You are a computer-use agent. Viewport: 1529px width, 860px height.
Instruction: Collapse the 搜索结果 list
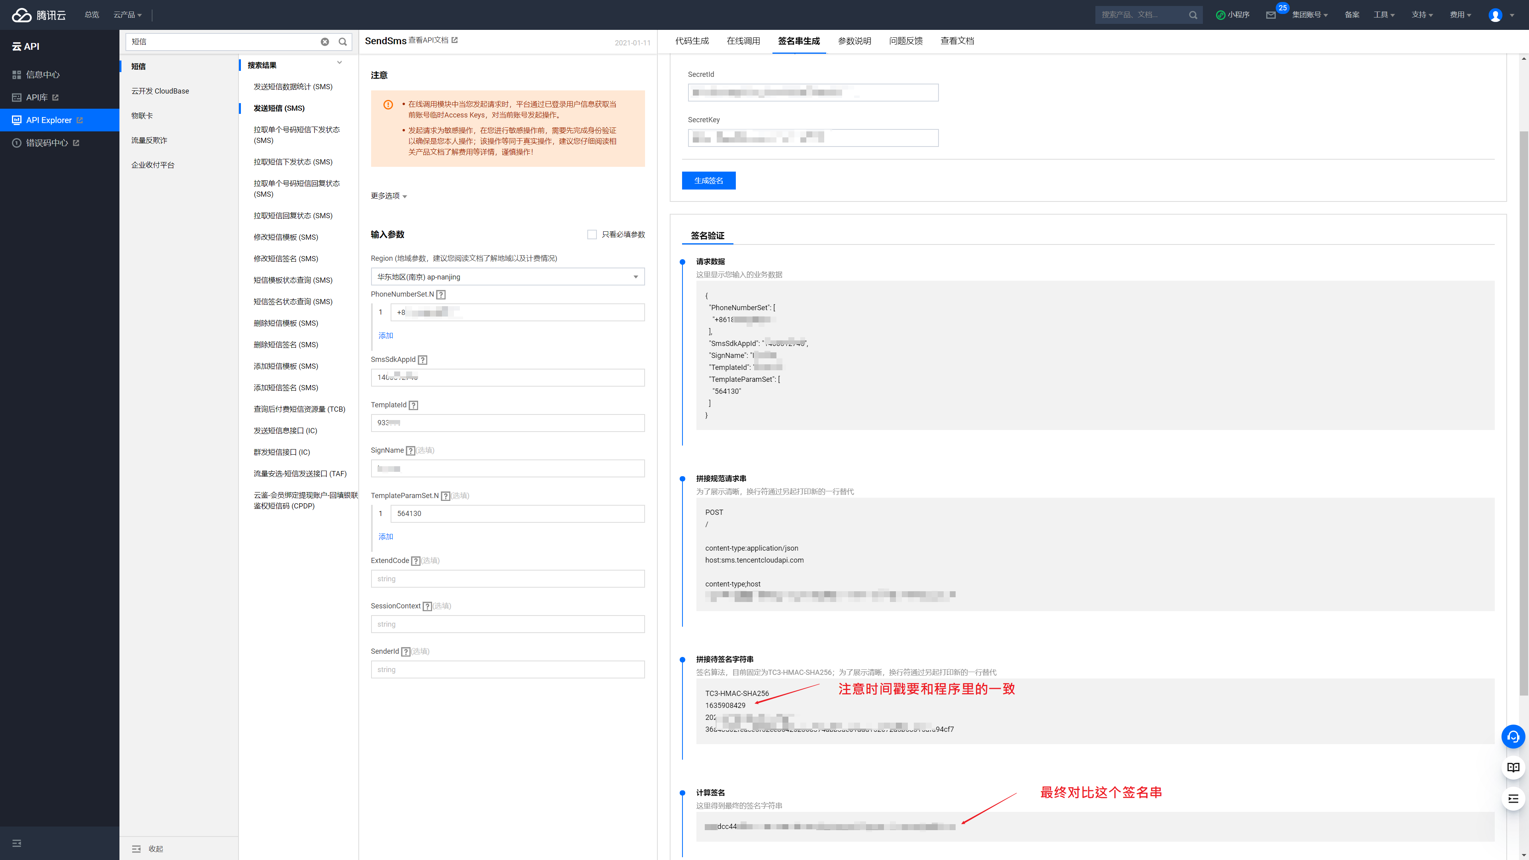pyautogui.click(x=340, y=63)
